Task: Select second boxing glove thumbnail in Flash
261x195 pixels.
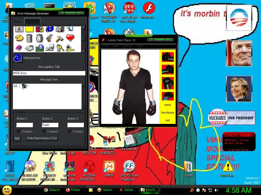Action: coord(168,70)
